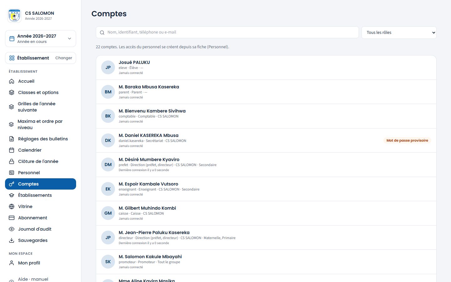This screenshot has width=451, height=282.
Task: Open Mme Aline Kavira Masika account
Action: [266, 278]
